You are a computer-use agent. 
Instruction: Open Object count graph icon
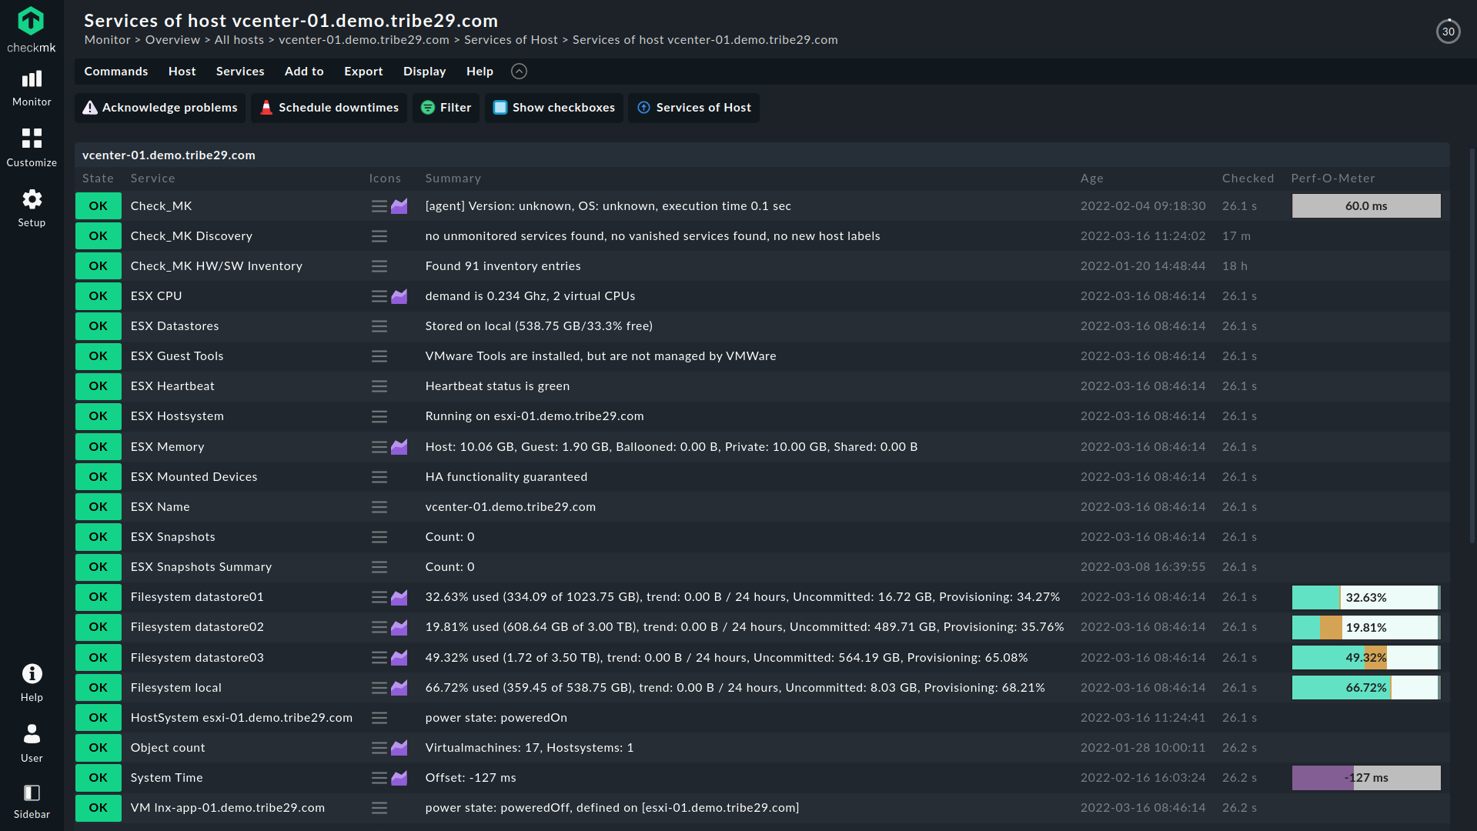(399, 748)
